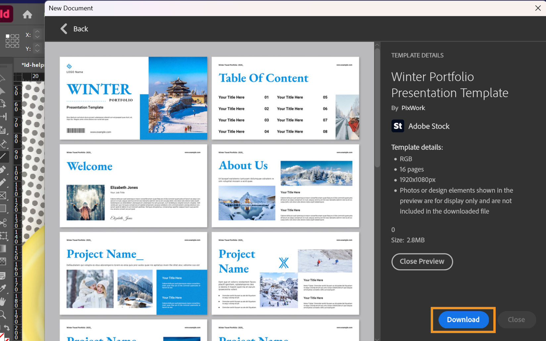Swap fill and stroke arrow icon
Screen dimensions: 546x341
(x=7, y=328)
